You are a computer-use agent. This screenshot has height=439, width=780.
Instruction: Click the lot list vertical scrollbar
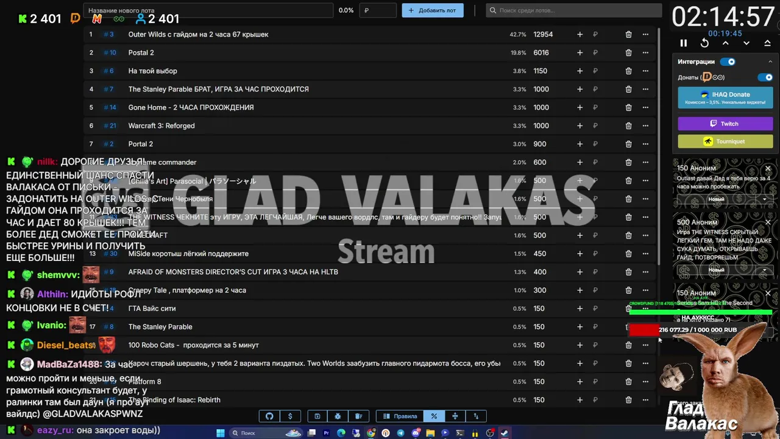pos(659,146)
